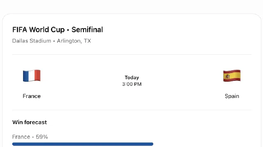This screenshot has width=263, height=147.
Task: Click the "Win forecast" heading
Action: (x=30, y=122)
